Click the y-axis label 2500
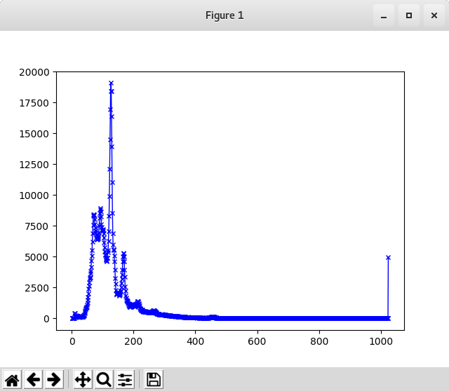The width and height of the screenshot is (449, 391). click(x=37, y=288)
